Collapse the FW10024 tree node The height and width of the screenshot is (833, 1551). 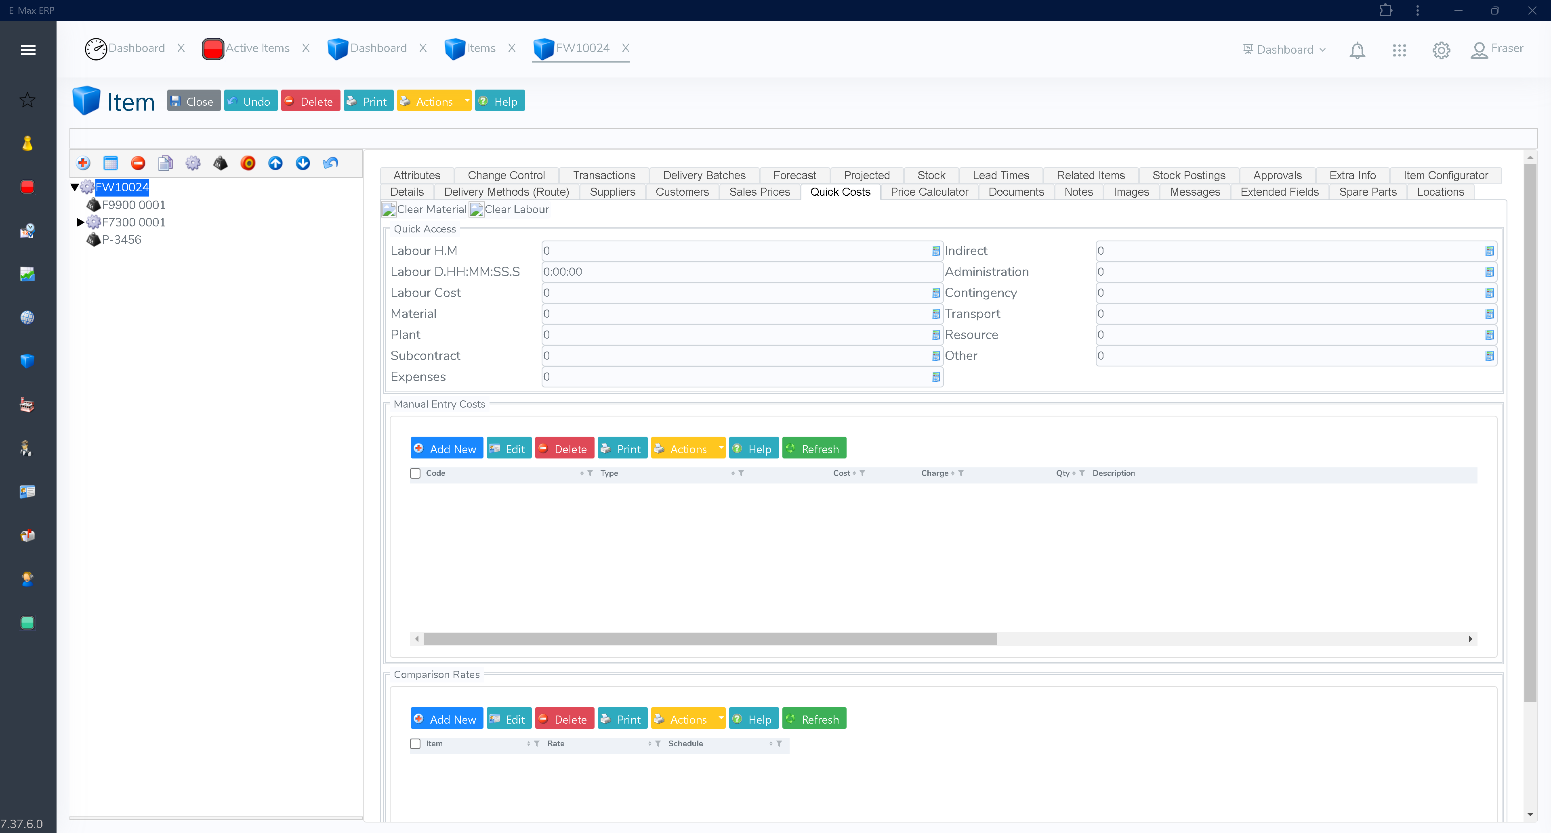[x=75, y=187]
